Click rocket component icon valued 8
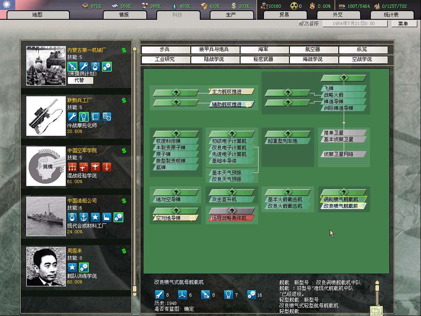 point(160,295)
